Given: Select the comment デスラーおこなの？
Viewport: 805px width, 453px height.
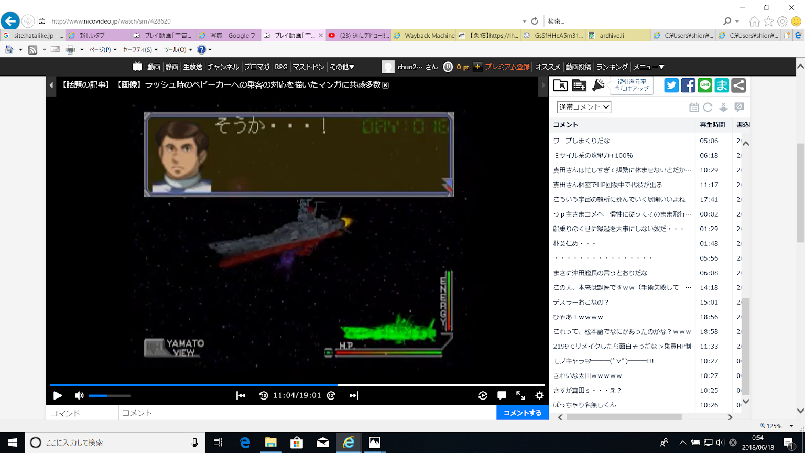Looking at the screenshot, I should coord(581,302).
